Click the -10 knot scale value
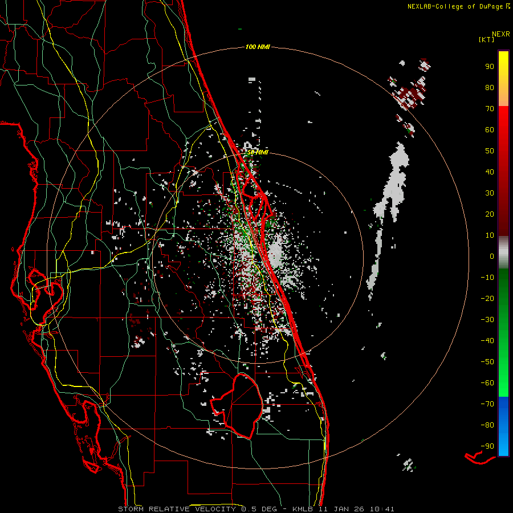The width and height of the screenshot is (513, 513). [487, 278]
